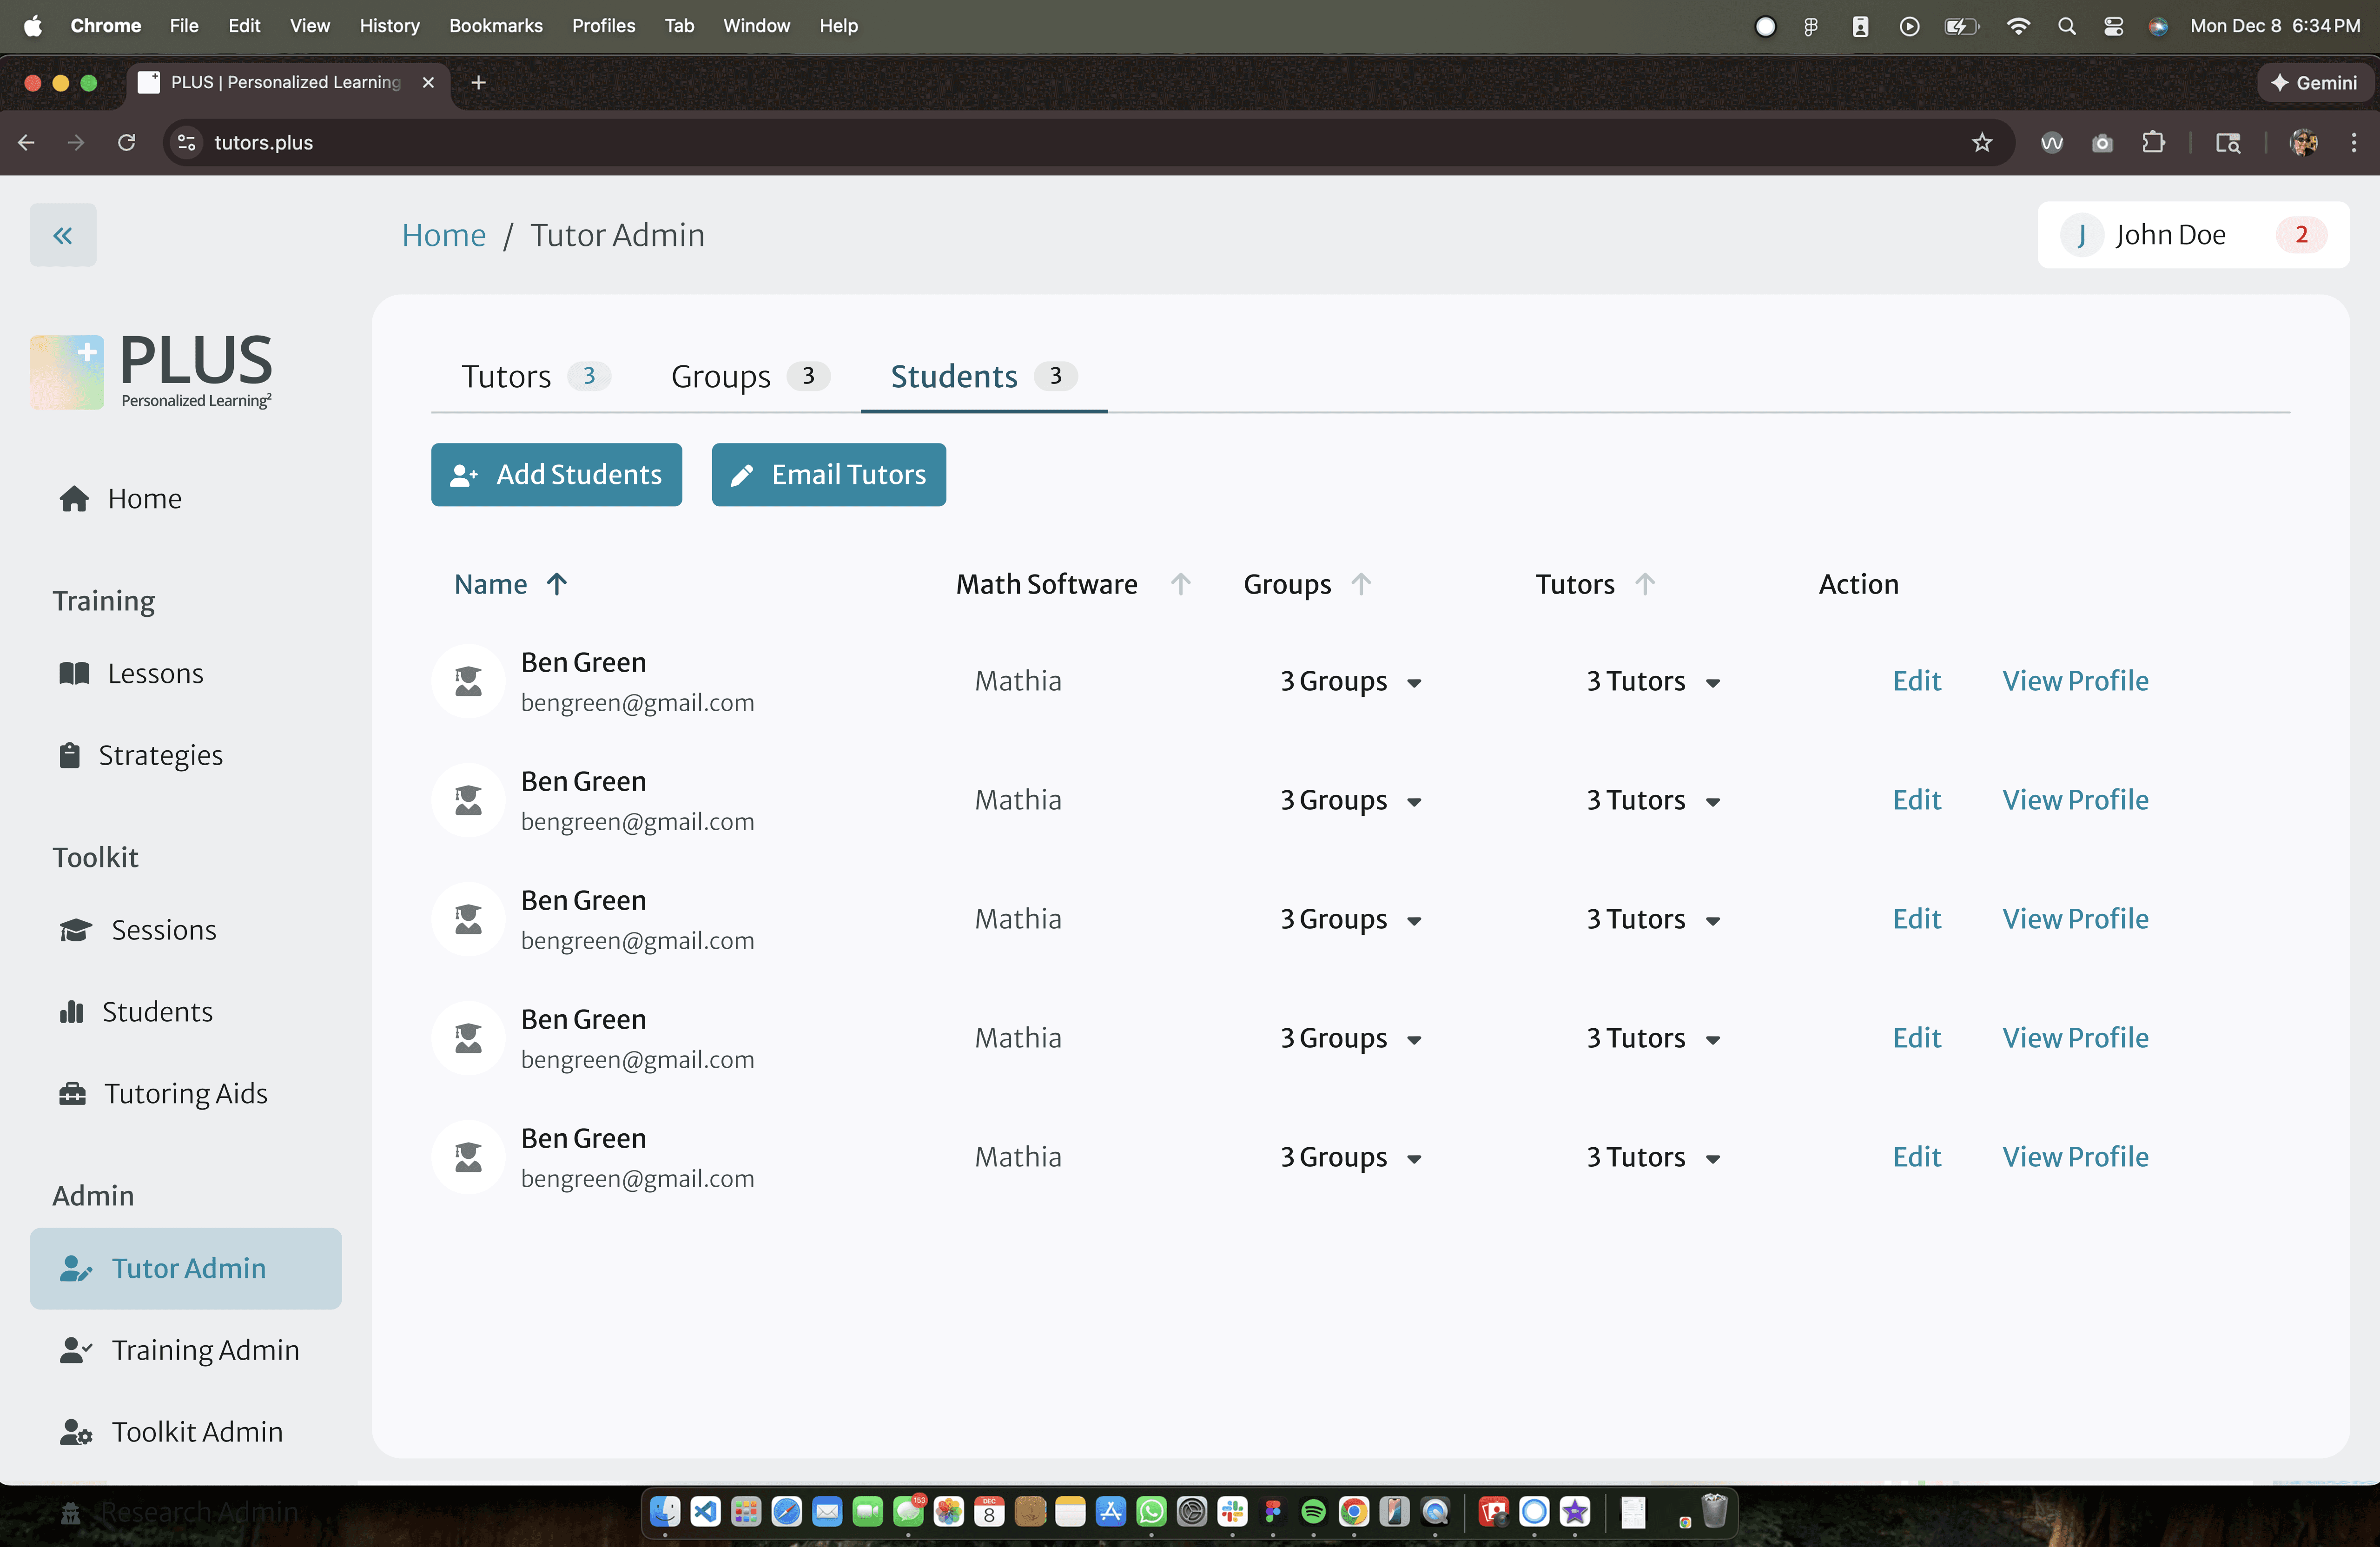Image resolution: width=2380 pixels, height=1547 pixels.
Task: Click first Ben Green student avatar
Action: tap(467, 681)
